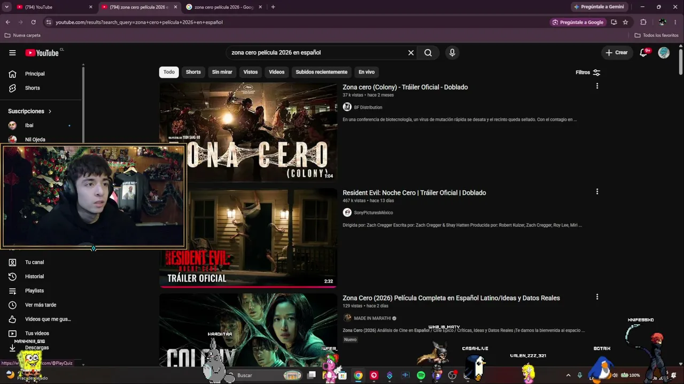Go to YouTube home via the logo
Image resolution: width=684 pixels, height=384 pixels.
point(42,53)
